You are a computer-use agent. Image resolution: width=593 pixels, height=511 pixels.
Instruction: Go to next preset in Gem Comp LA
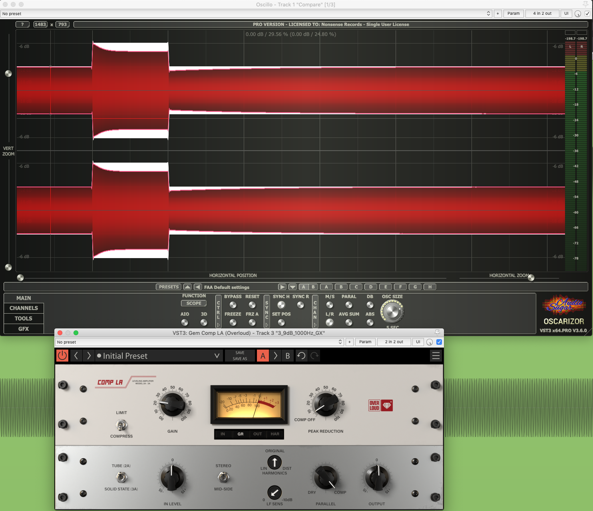click(89, 356)
